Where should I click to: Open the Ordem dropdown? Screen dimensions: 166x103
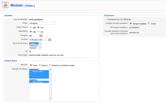point(40,39)
